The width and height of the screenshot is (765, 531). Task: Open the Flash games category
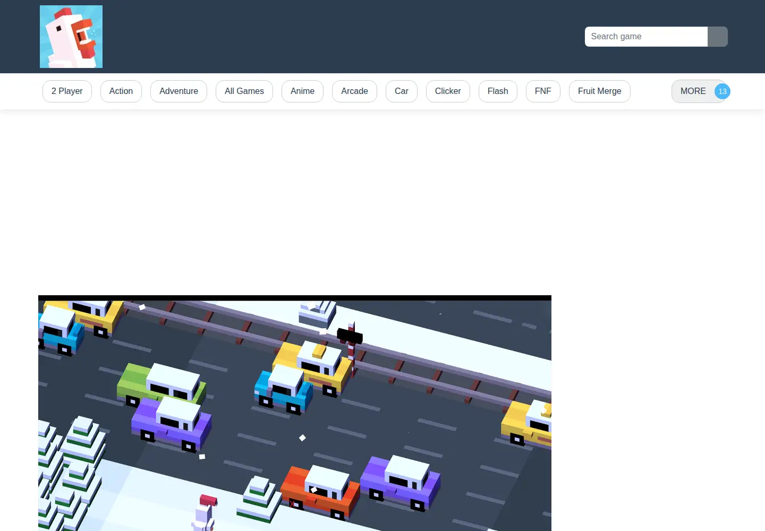pos(498,91)
